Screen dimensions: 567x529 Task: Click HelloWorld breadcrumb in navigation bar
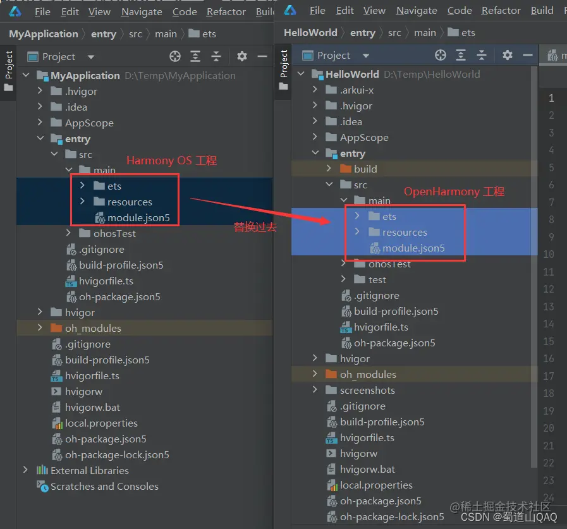coord(310,32)
